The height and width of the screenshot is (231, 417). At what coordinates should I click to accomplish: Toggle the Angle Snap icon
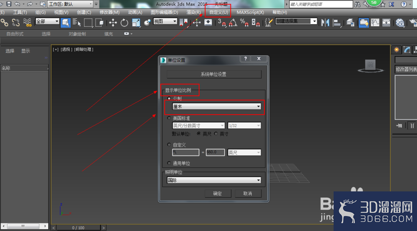click(233, 23)
